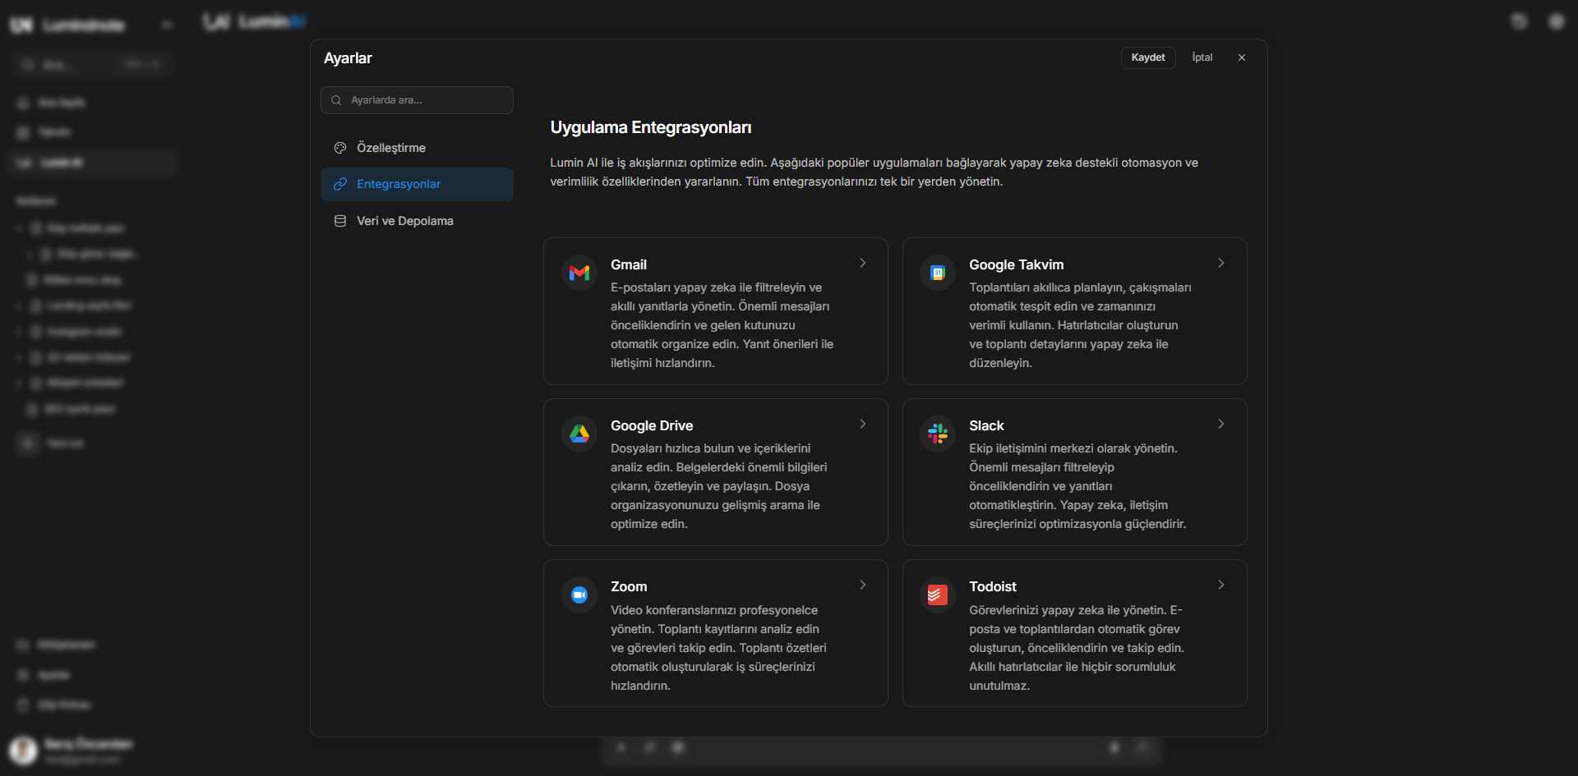Image resolution: width=1578 pixels, height=776 pixels.
Task: Click the 'Zoom' card title
Action: click(629, 586)
